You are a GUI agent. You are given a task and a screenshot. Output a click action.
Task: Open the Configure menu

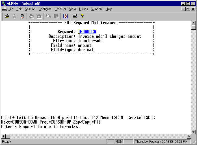tap(45, 9)
